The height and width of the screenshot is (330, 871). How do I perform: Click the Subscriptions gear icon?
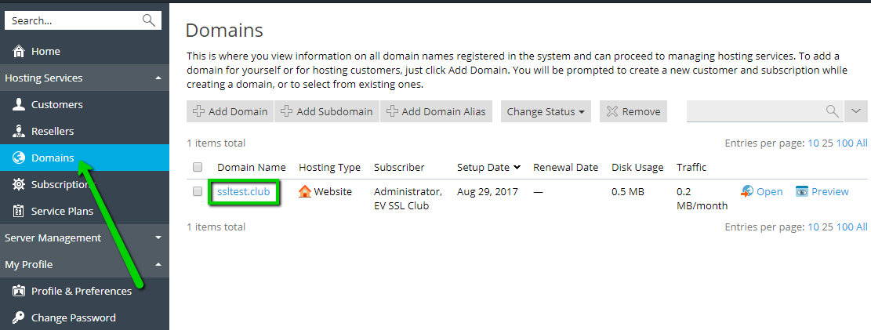[x=19, y=185]
